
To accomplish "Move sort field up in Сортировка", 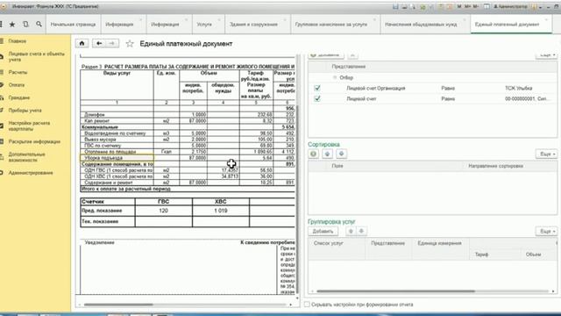I will pyautogui.click(x=327, y=154).
